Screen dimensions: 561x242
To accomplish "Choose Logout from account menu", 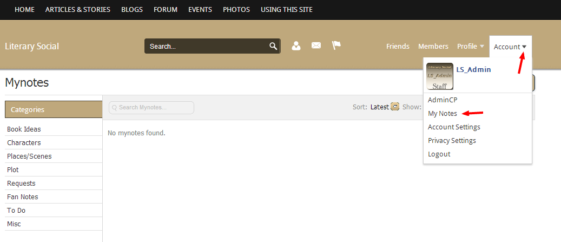I will point(439,154).
